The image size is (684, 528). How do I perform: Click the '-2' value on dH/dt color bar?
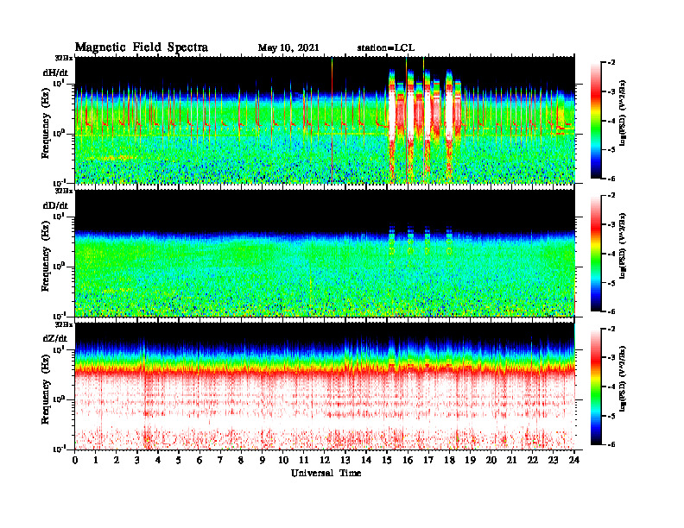click(611, 63)
